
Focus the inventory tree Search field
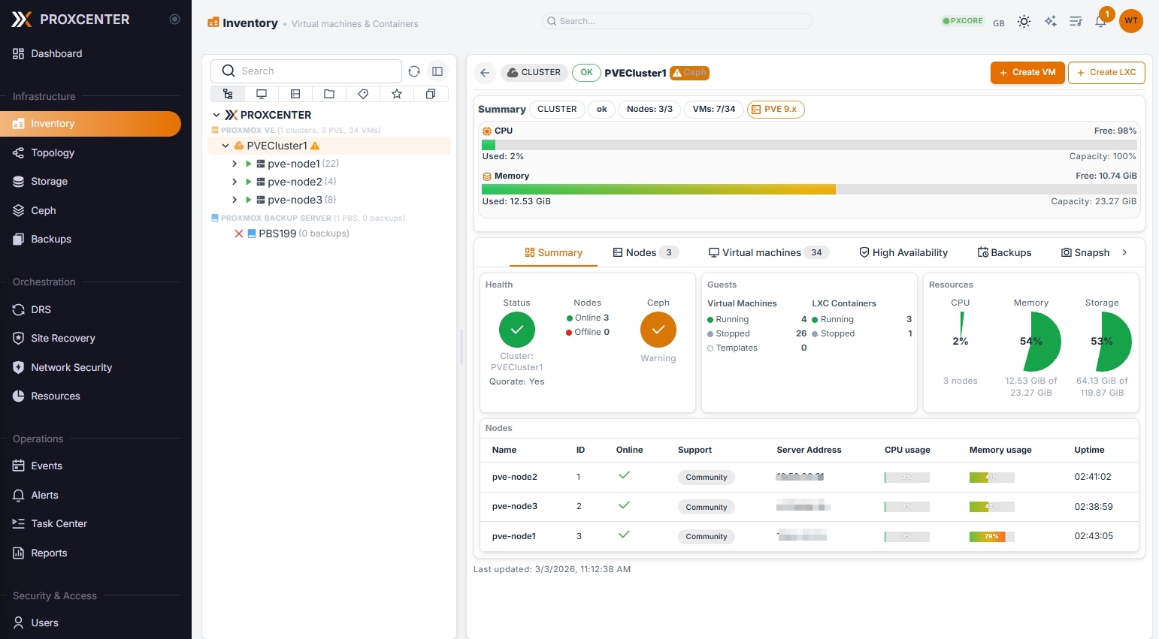coord(316,71)
